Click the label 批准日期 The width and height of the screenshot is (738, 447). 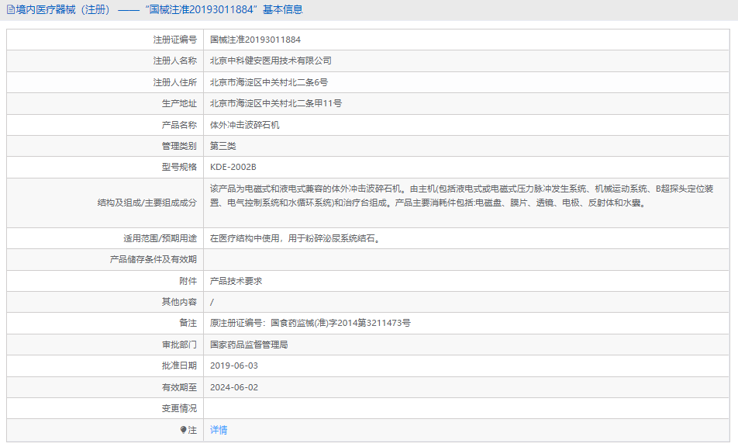179,366
